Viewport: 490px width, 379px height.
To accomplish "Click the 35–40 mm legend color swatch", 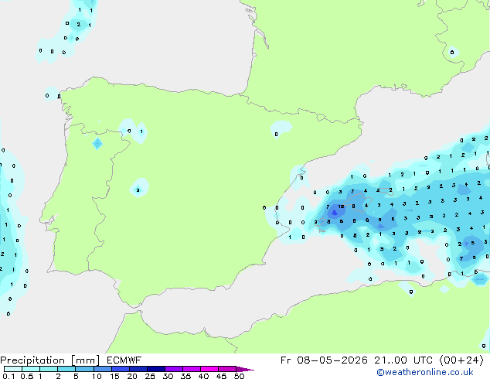I will [191, 369].
